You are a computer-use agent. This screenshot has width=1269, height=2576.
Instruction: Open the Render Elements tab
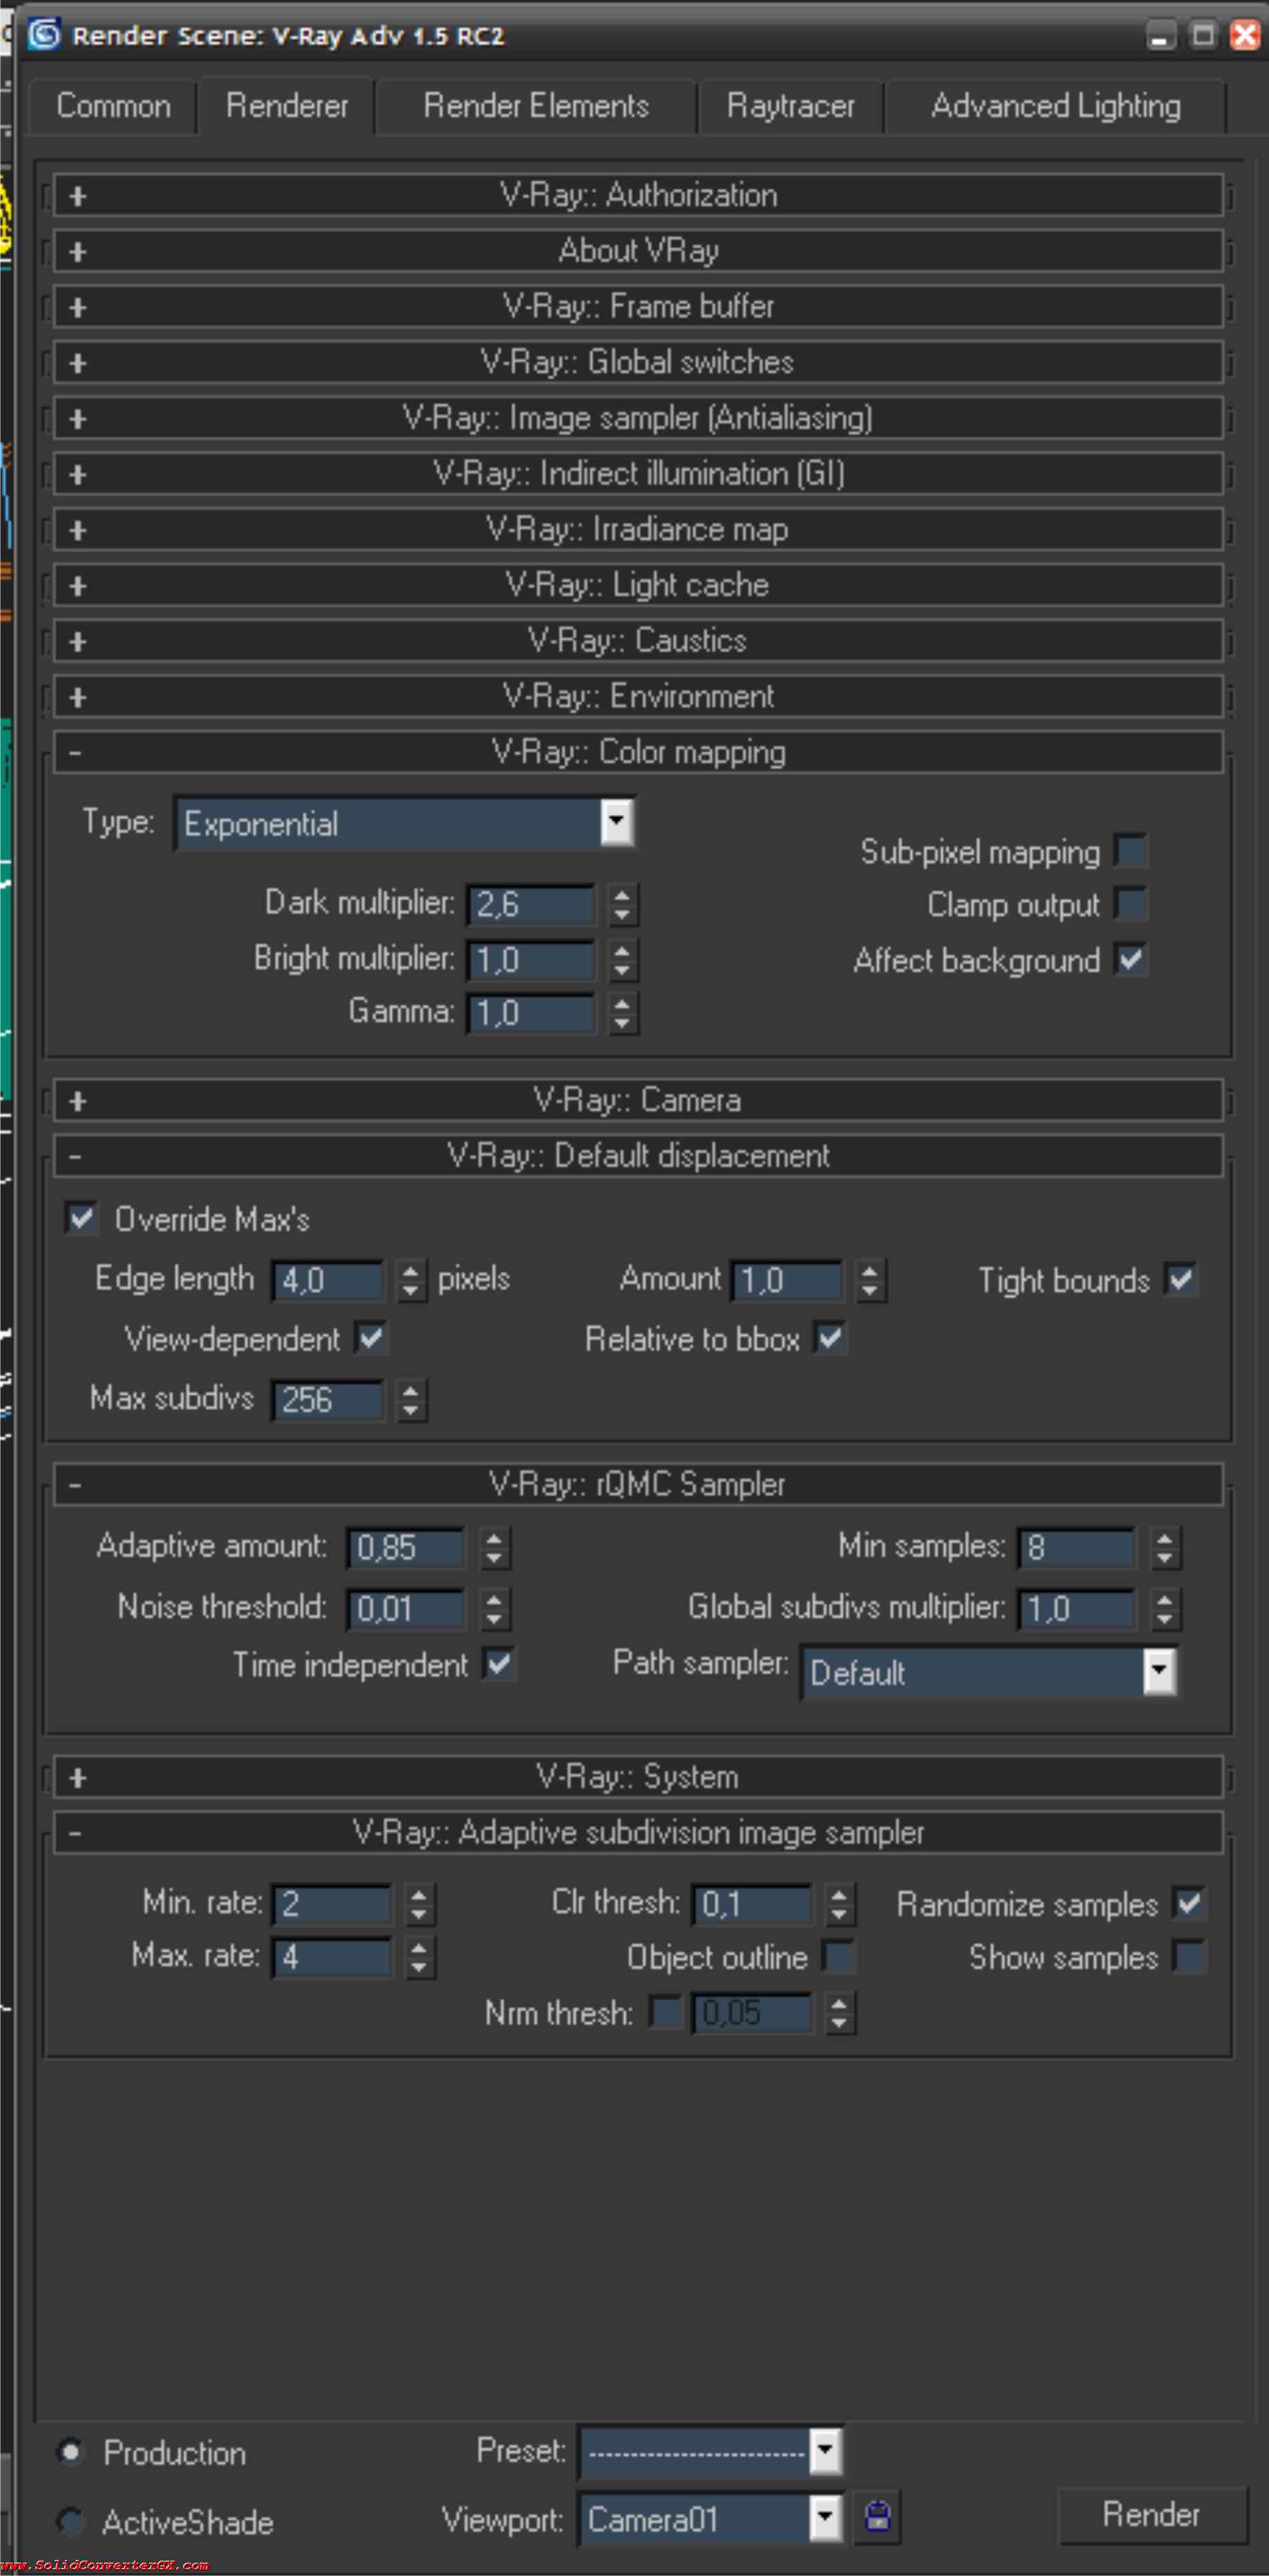[536, 106]
